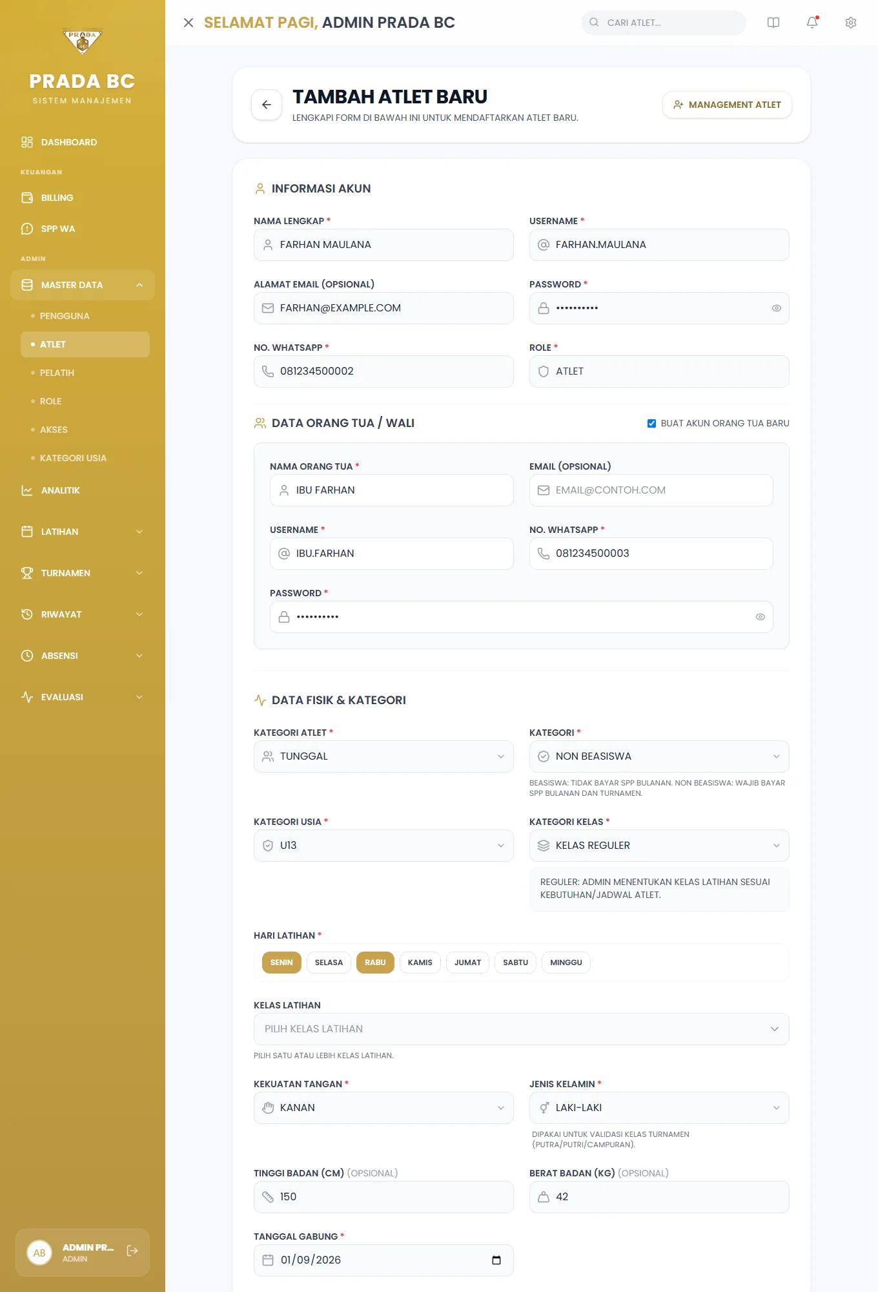The width and height of the screenshot is (878, 1292).
Task: Open the calendar picker in Tanggal Gabung
Action: pyautogui.click(x=496, y=1260)
